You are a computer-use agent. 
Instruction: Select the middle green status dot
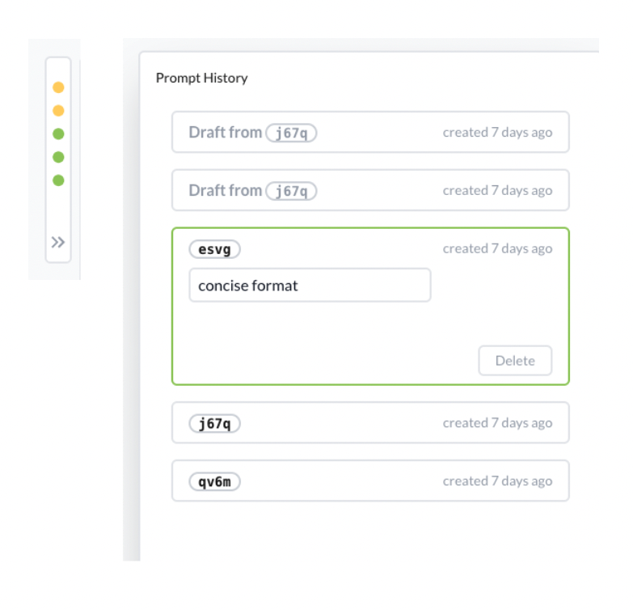click(58, 157)
